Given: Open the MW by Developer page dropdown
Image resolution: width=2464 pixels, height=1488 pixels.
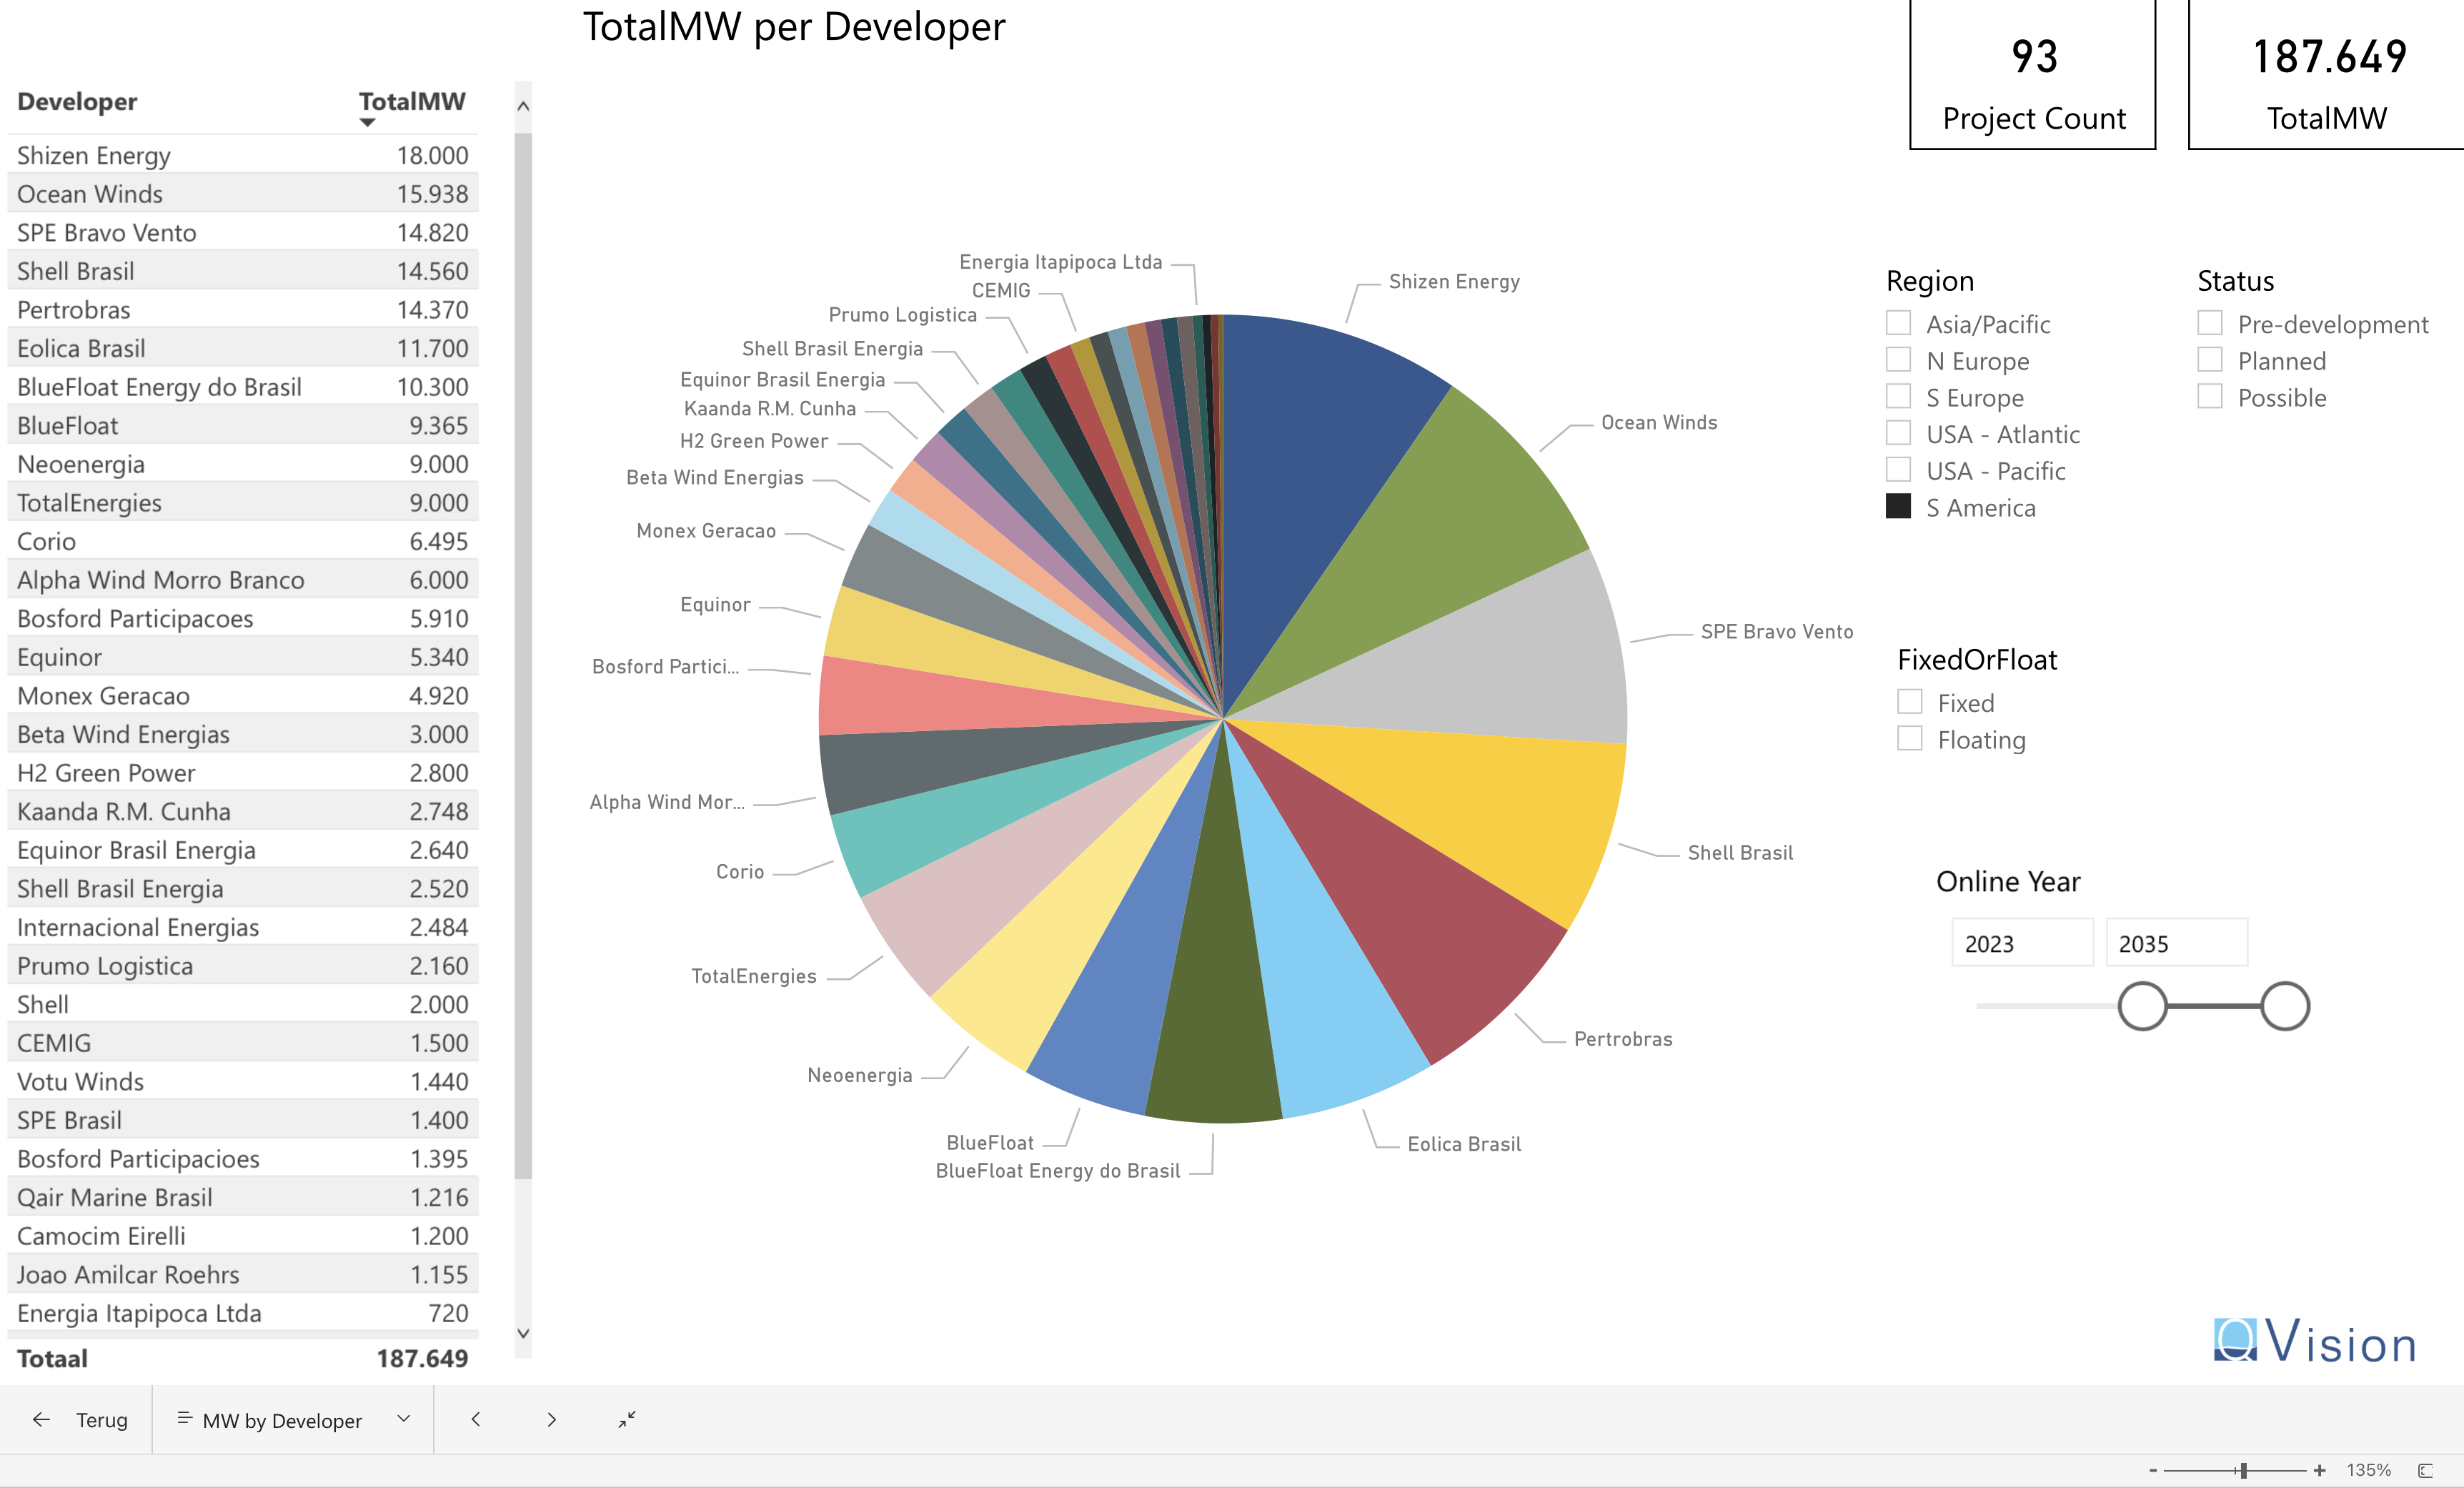Looking at the screenshot, I should point(403,1419).
